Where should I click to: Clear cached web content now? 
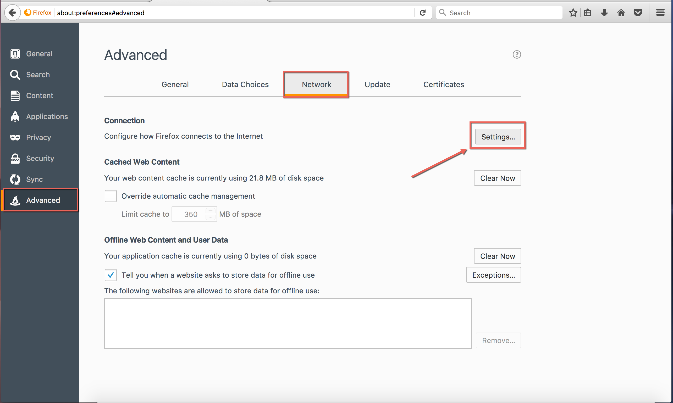click(x=497, y=177)
